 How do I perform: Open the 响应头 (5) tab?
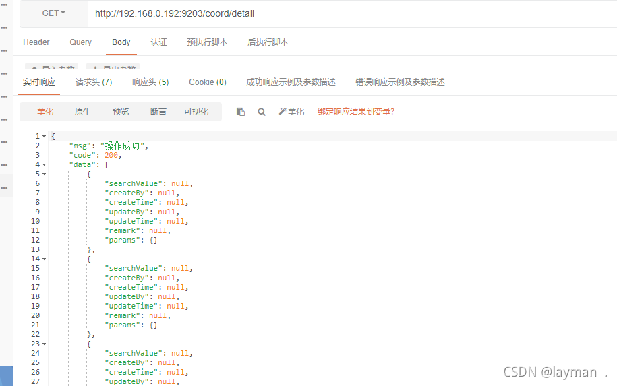pyautogui.click(x=150, y=82)
